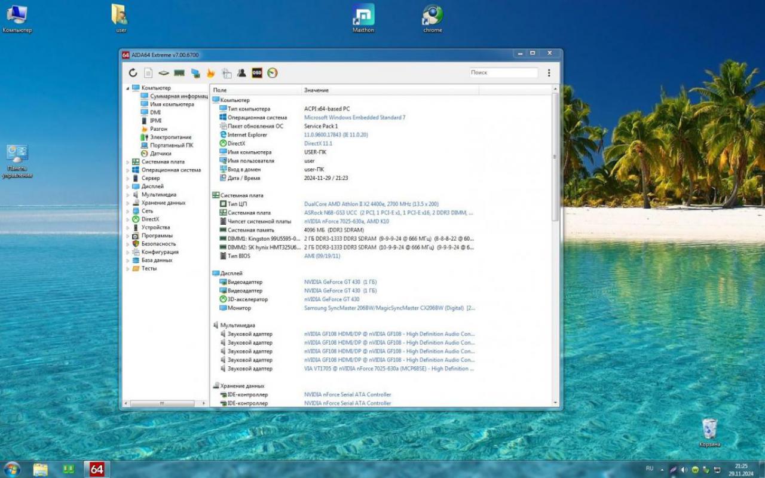
Task: Expand the Системная плата tree node
Action: pyautogui.click(x=127, y=162)
